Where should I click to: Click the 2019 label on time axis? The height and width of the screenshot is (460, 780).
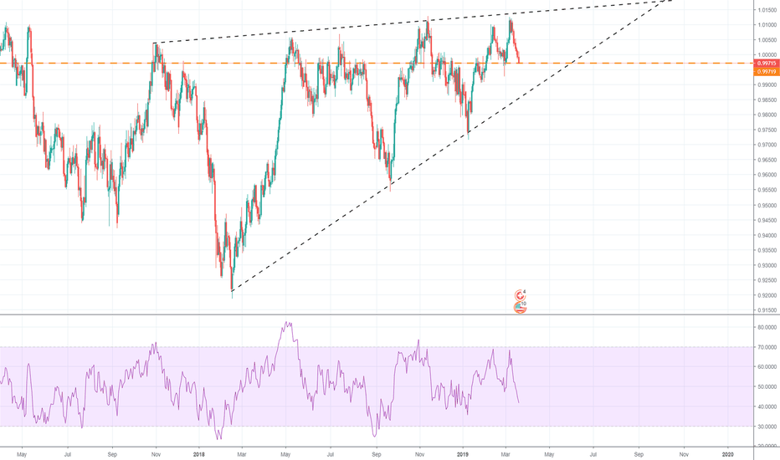(463, 454)
